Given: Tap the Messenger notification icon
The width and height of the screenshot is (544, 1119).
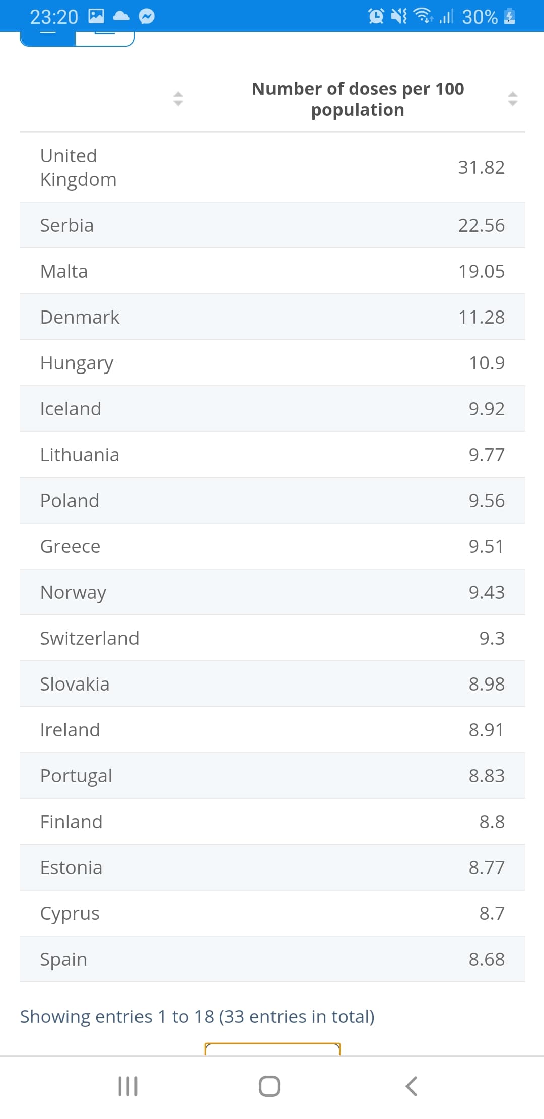Looking at the screenshot, I should click(147, 17).
